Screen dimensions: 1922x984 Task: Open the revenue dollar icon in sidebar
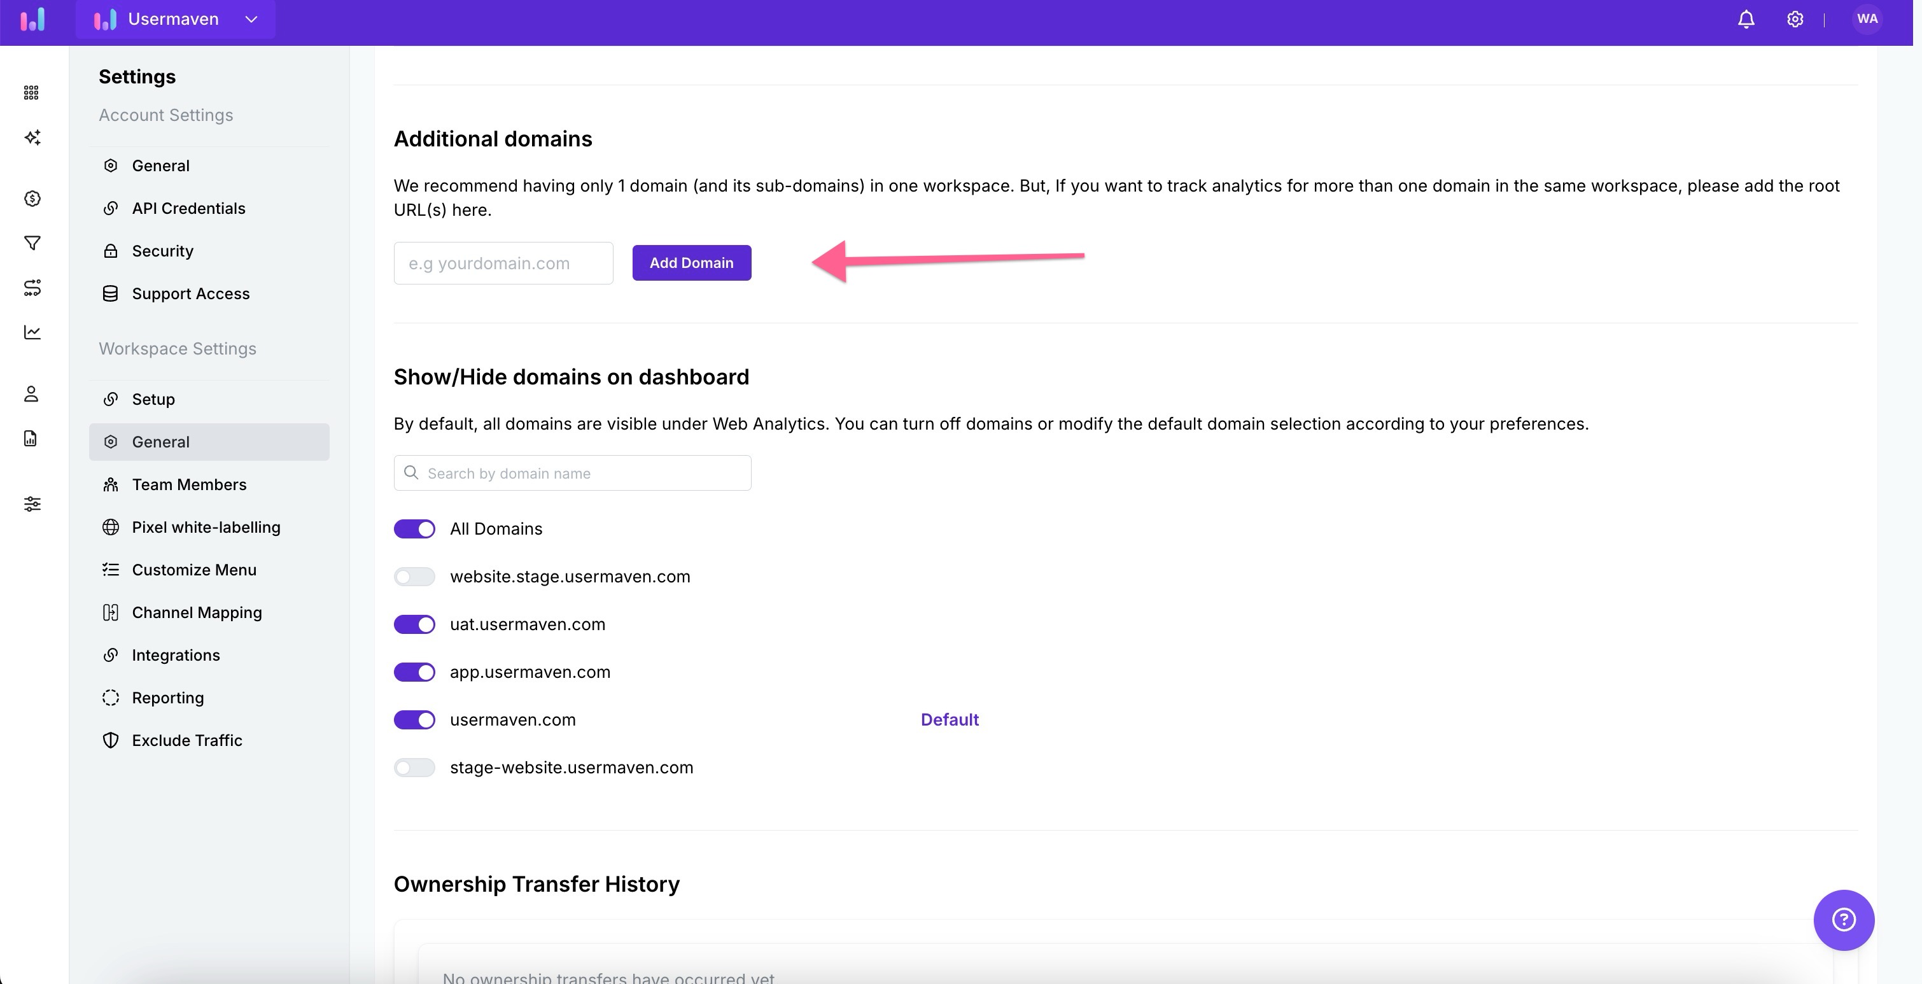32,199
